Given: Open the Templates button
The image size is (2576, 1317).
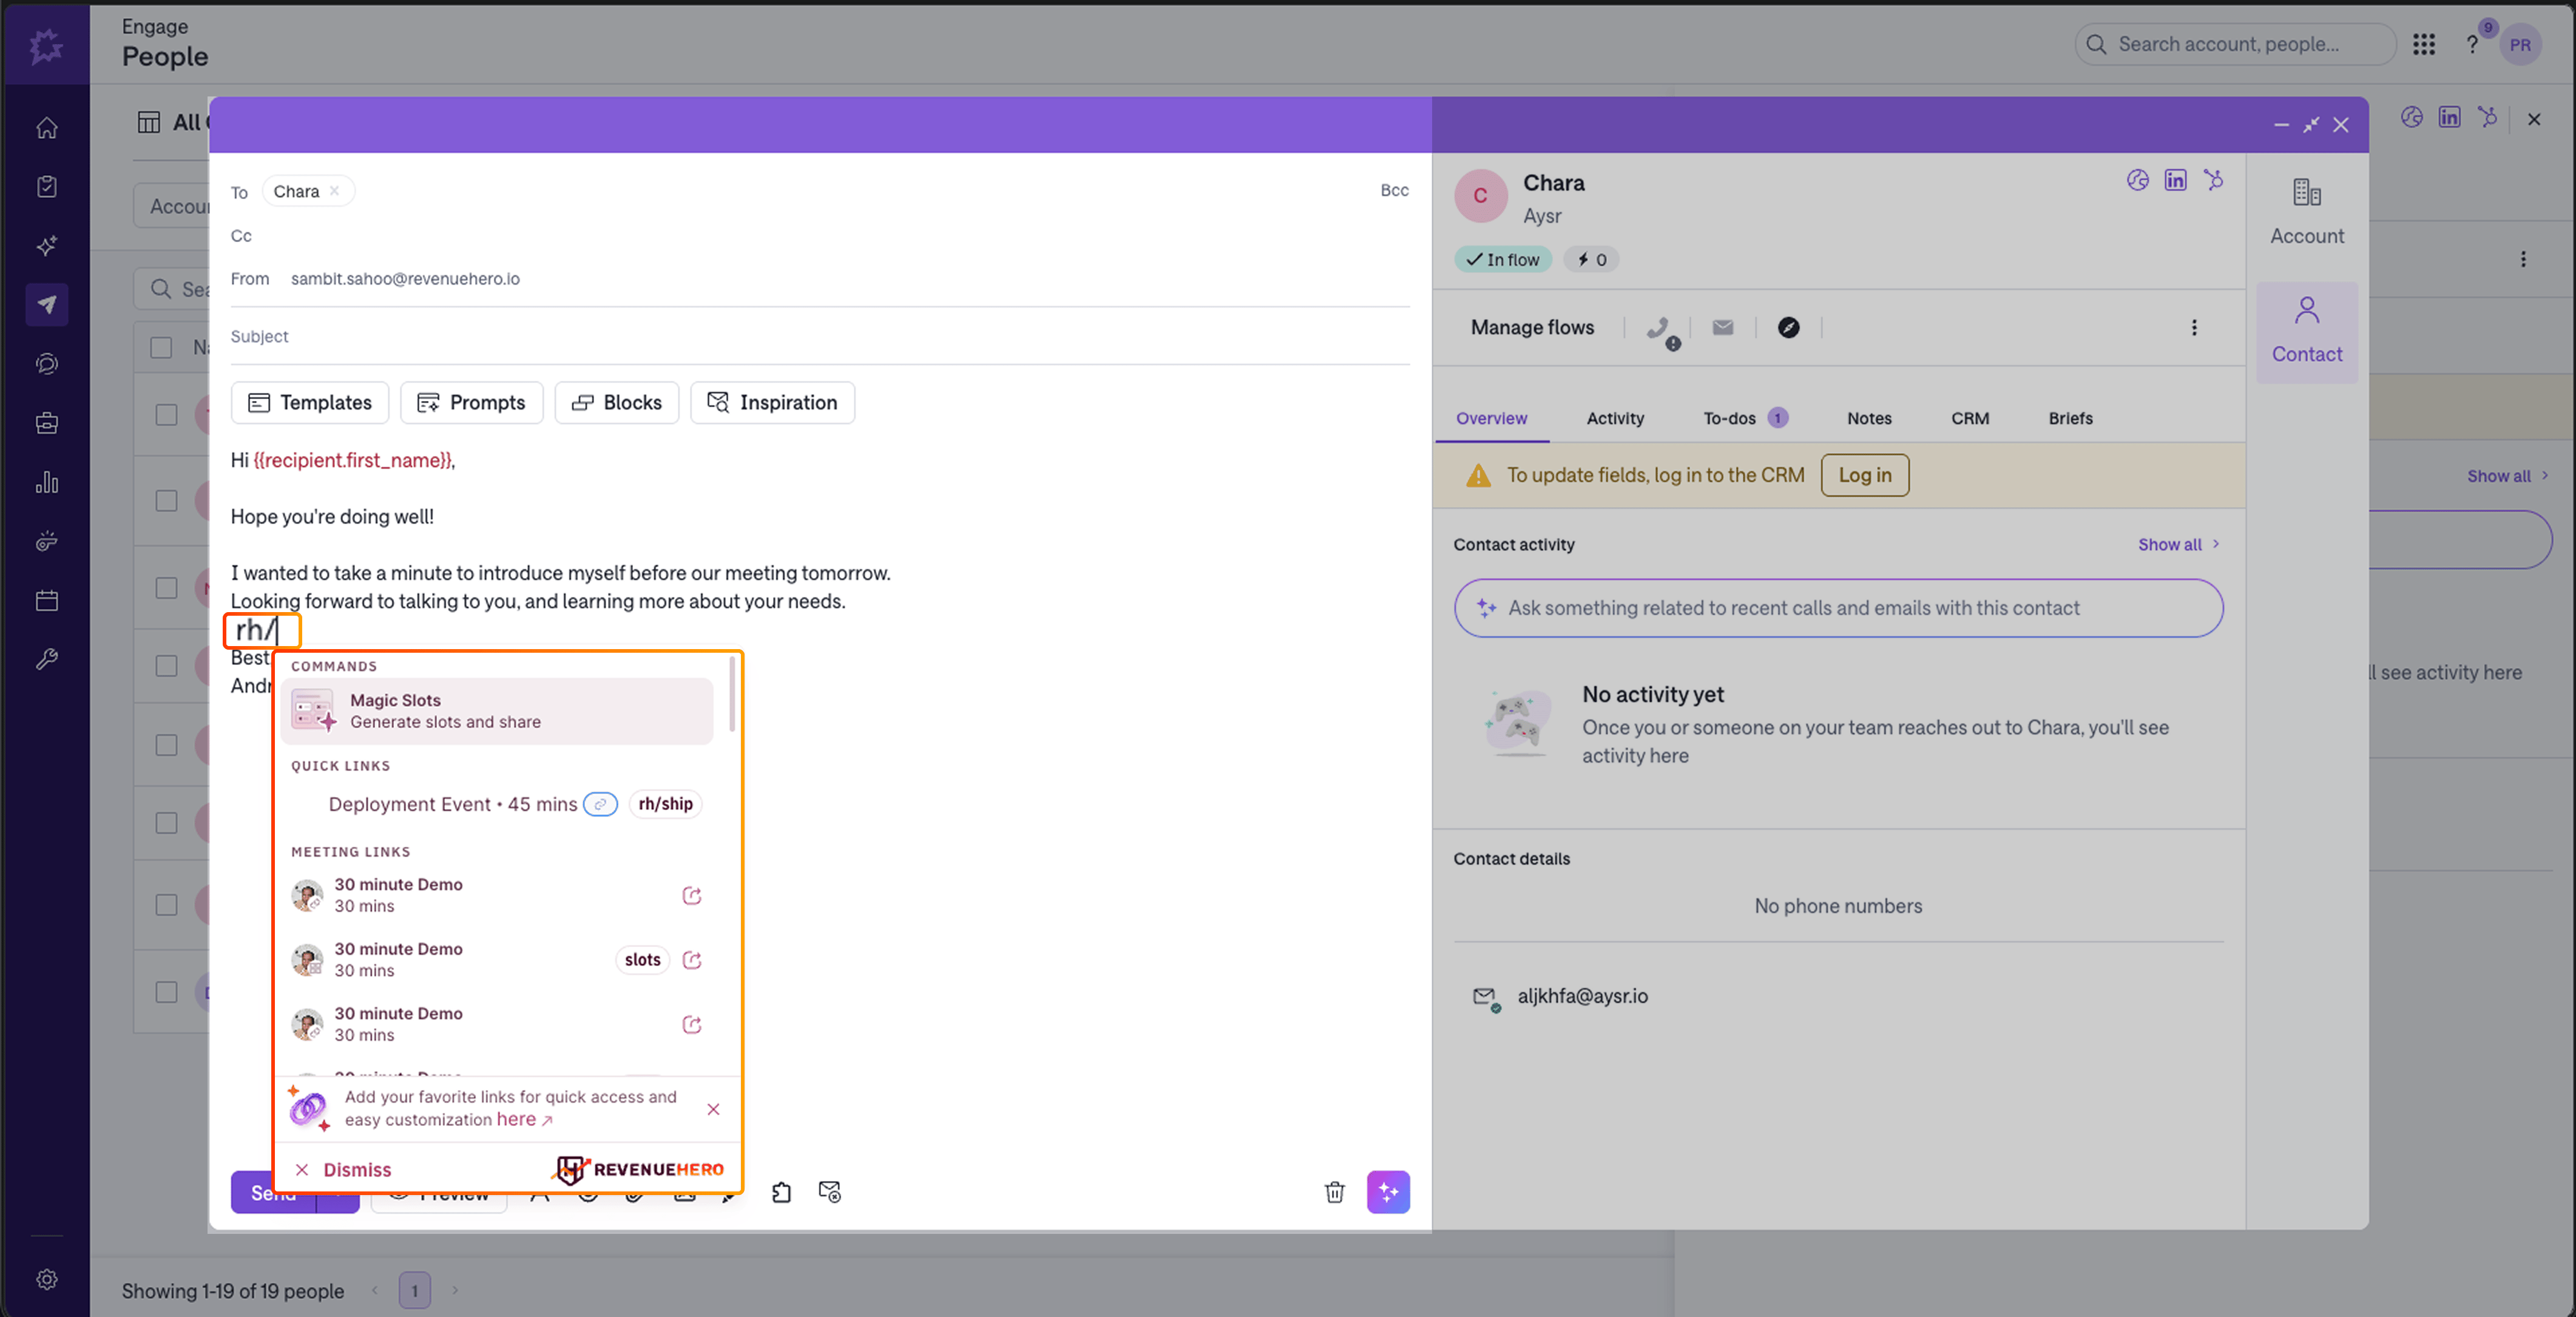Looking at the screenshot, I should (310, 403).
